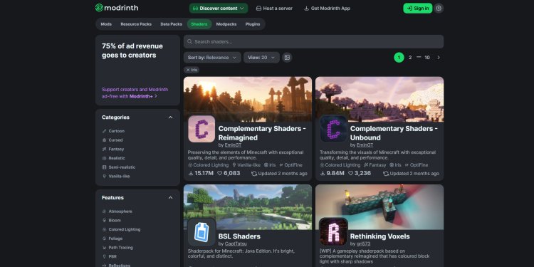This screenshot has width=534, height=267.
Task: Go to results page 2
Action: (x=410, y=58)
